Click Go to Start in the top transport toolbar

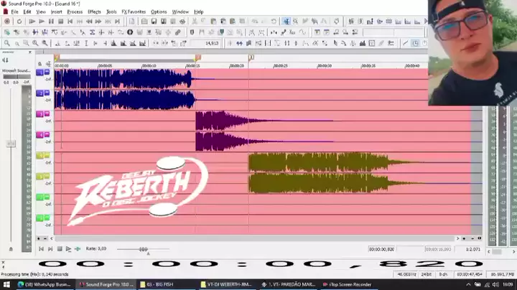pos(70,22)
